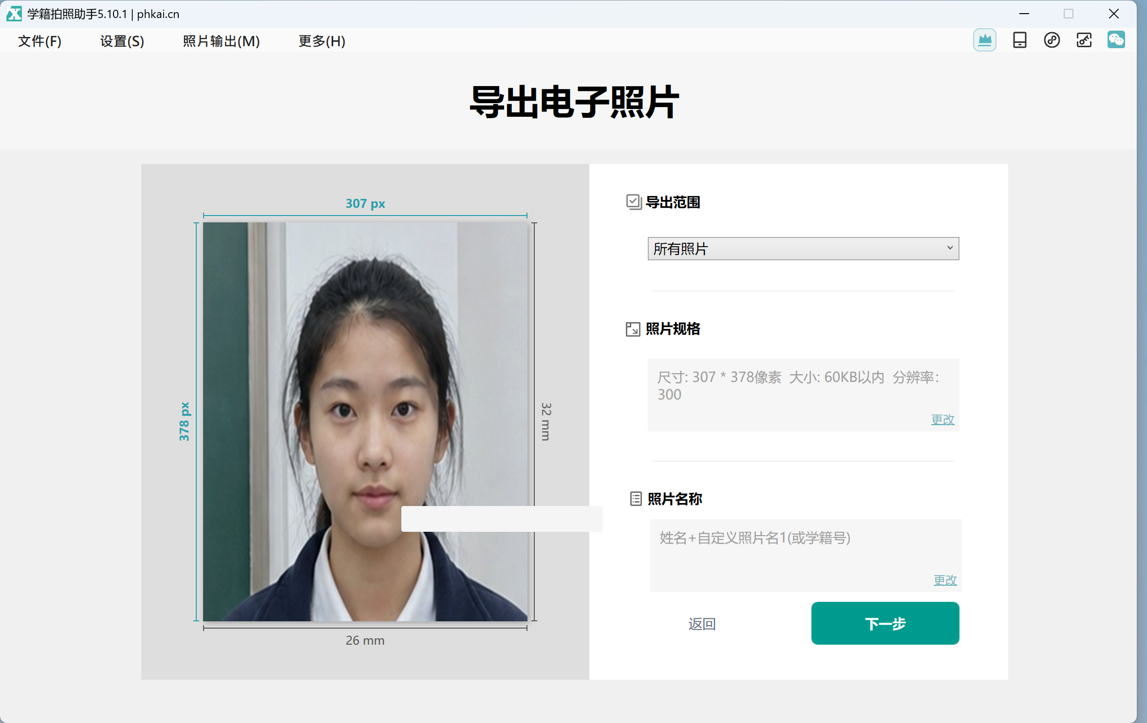This screenshot has width=1147, height=723.
Task: Click the 26 mm width label
Action: click(365, 640)
